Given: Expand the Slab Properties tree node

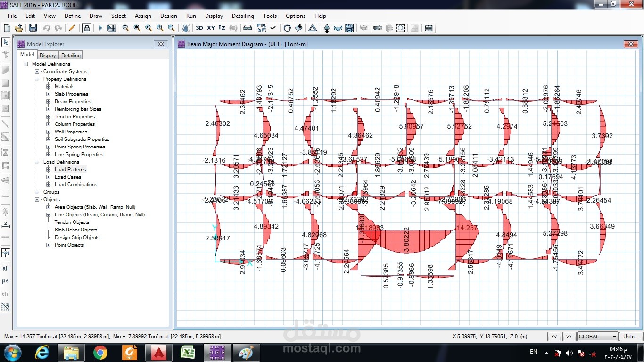Looking at the screenshot, I should (x=49, y=94).
